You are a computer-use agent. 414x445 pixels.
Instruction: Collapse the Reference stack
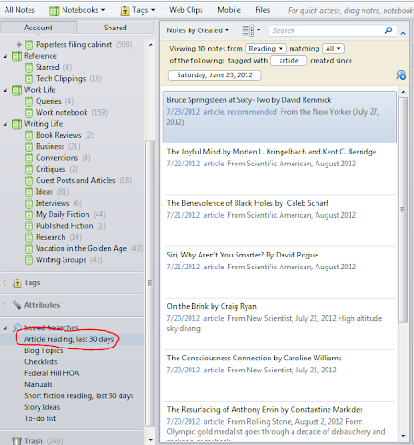pos(6,56)
